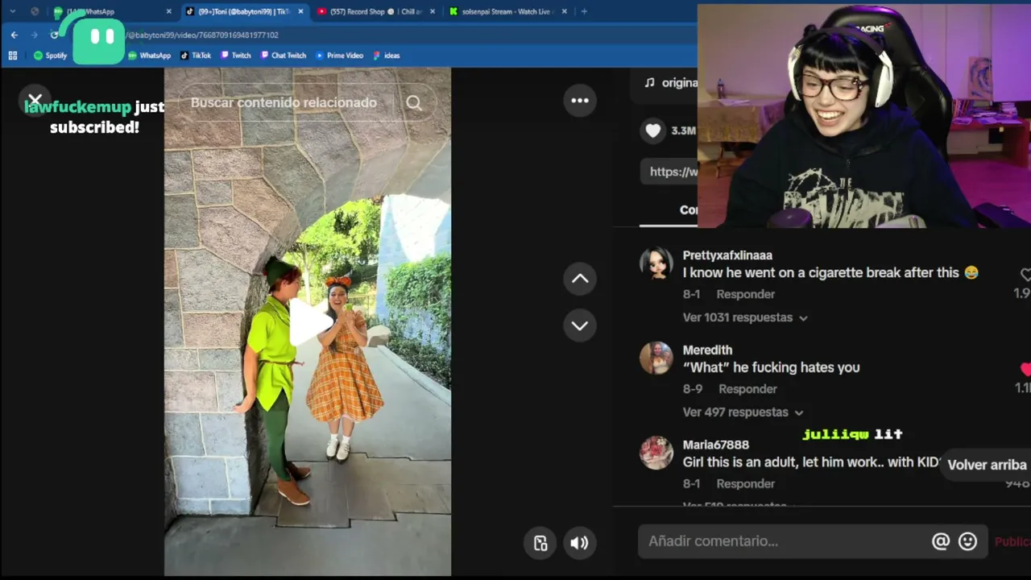This screenshot has width=1031, height=580.
Task: Click the browser back arrow
Action: click(14, 35)
